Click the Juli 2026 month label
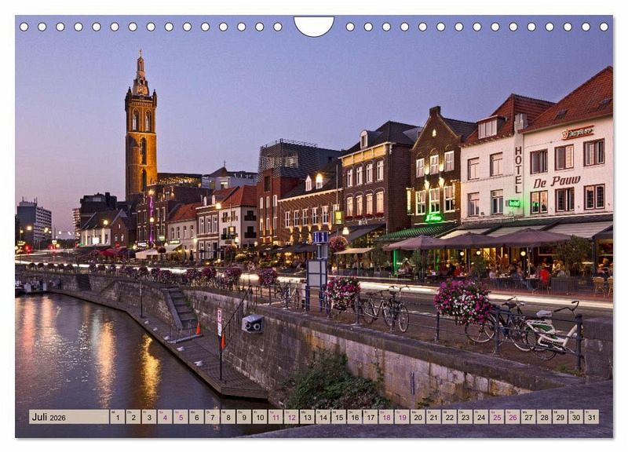The height and width of the screenshot is (453, 628). coord(49,417)
